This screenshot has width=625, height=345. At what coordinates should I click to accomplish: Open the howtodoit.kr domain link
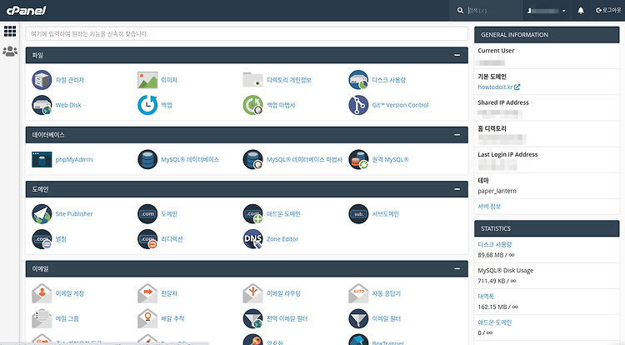pyautogui.click(x=498, y=87)
